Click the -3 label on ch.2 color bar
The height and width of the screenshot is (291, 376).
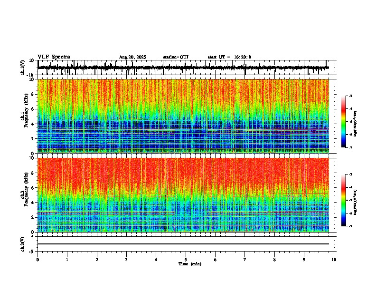[350, 175]
